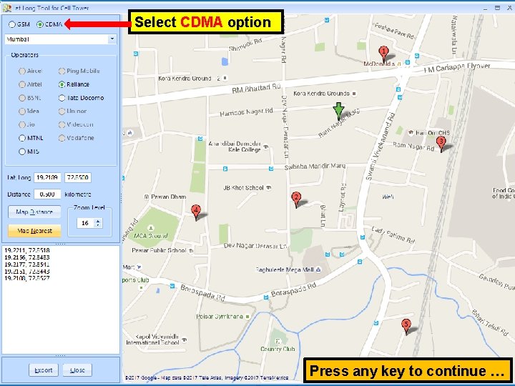515x386 pixels.
Task: Select the Aircel operator radio button
Action: click(22, 71)
